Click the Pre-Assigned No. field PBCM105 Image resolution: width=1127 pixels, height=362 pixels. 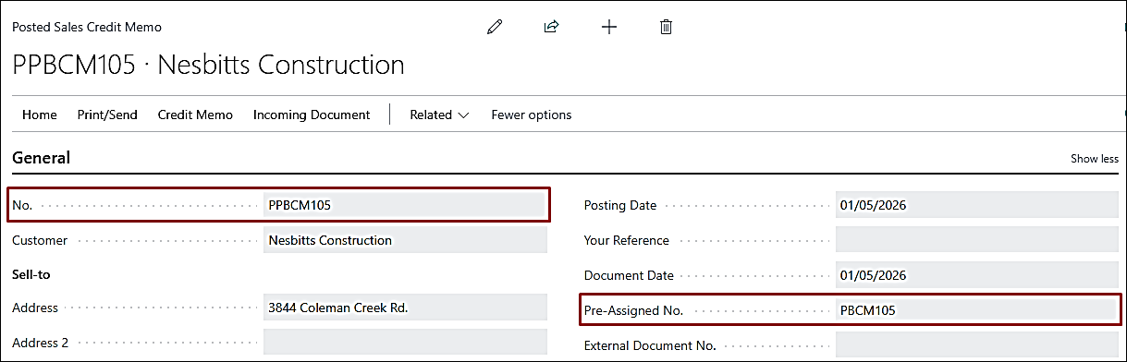(x=977, y=310)
